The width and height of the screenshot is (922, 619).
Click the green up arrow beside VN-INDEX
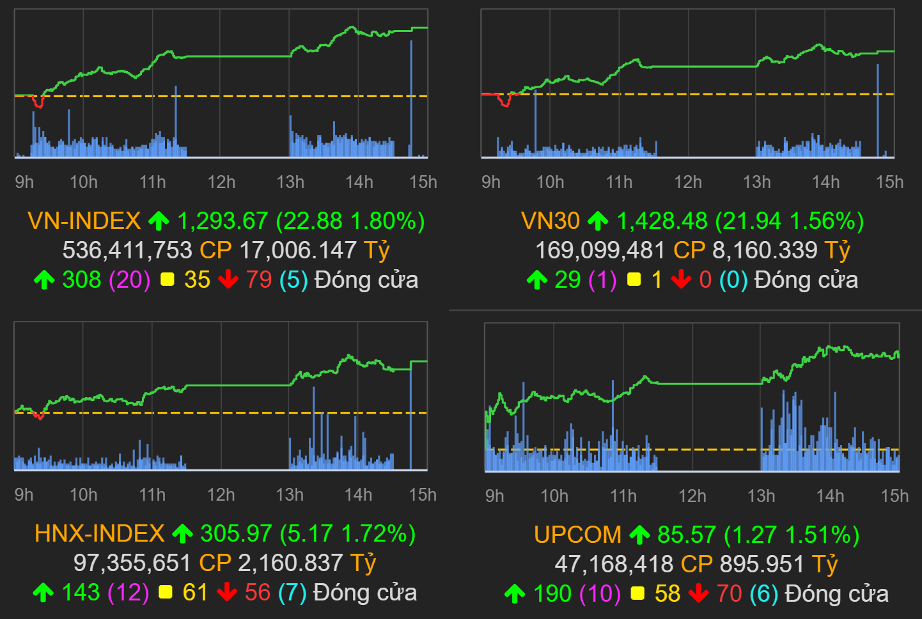click(x=159, y=222)
